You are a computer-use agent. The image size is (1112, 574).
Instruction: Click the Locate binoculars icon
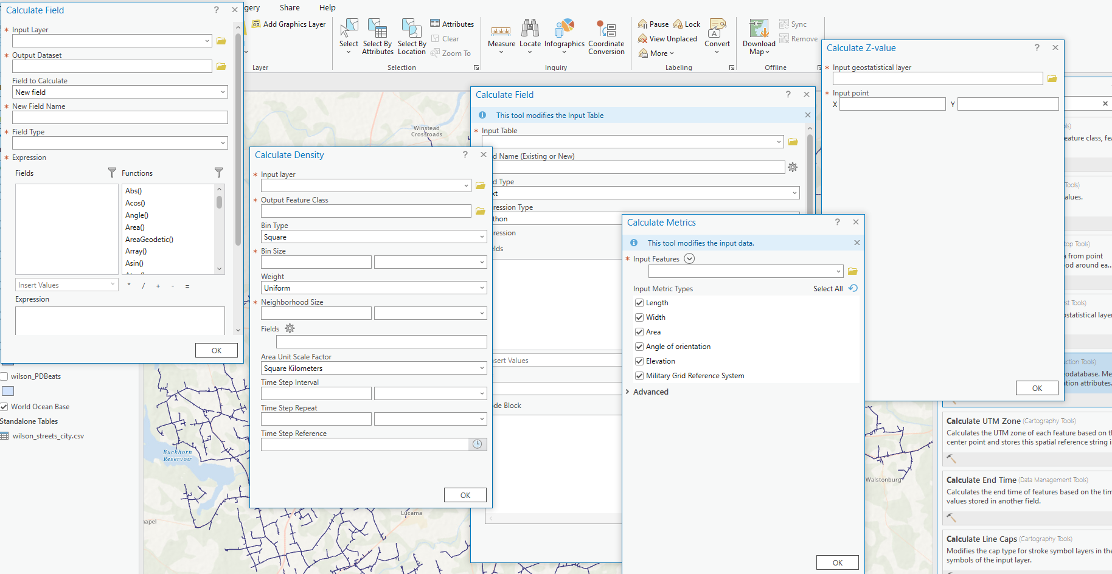point(530,28)
